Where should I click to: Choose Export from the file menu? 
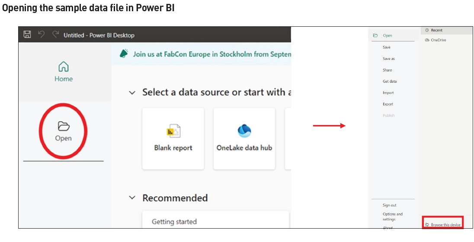(388, 104)
